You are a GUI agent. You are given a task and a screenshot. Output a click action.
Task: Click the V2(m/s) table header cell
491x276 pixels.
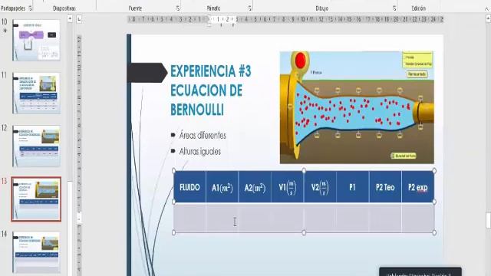point(320,187)
